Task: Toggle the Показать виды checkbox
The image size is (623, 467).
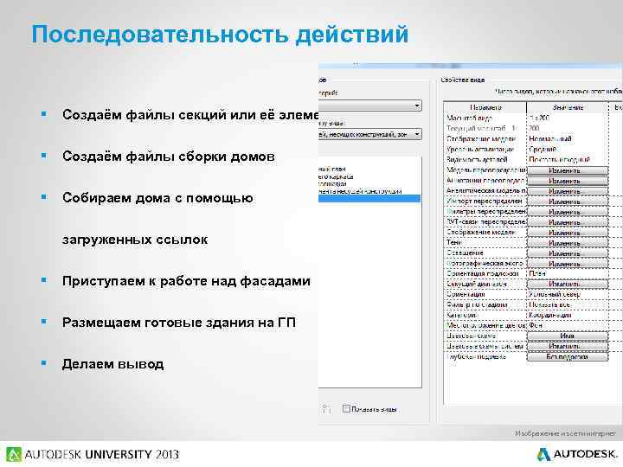Action: click(346, 408)
